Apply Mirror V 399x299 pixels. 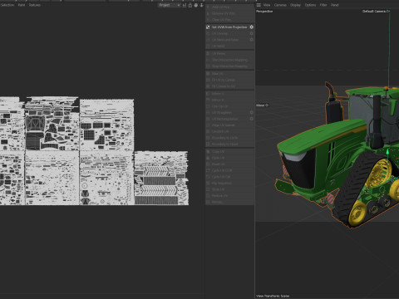(x=229, y=100)
